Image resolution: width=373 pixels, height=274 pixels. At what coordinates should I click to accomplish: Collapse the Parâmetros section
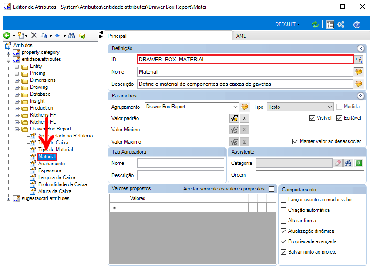(360, 96)
